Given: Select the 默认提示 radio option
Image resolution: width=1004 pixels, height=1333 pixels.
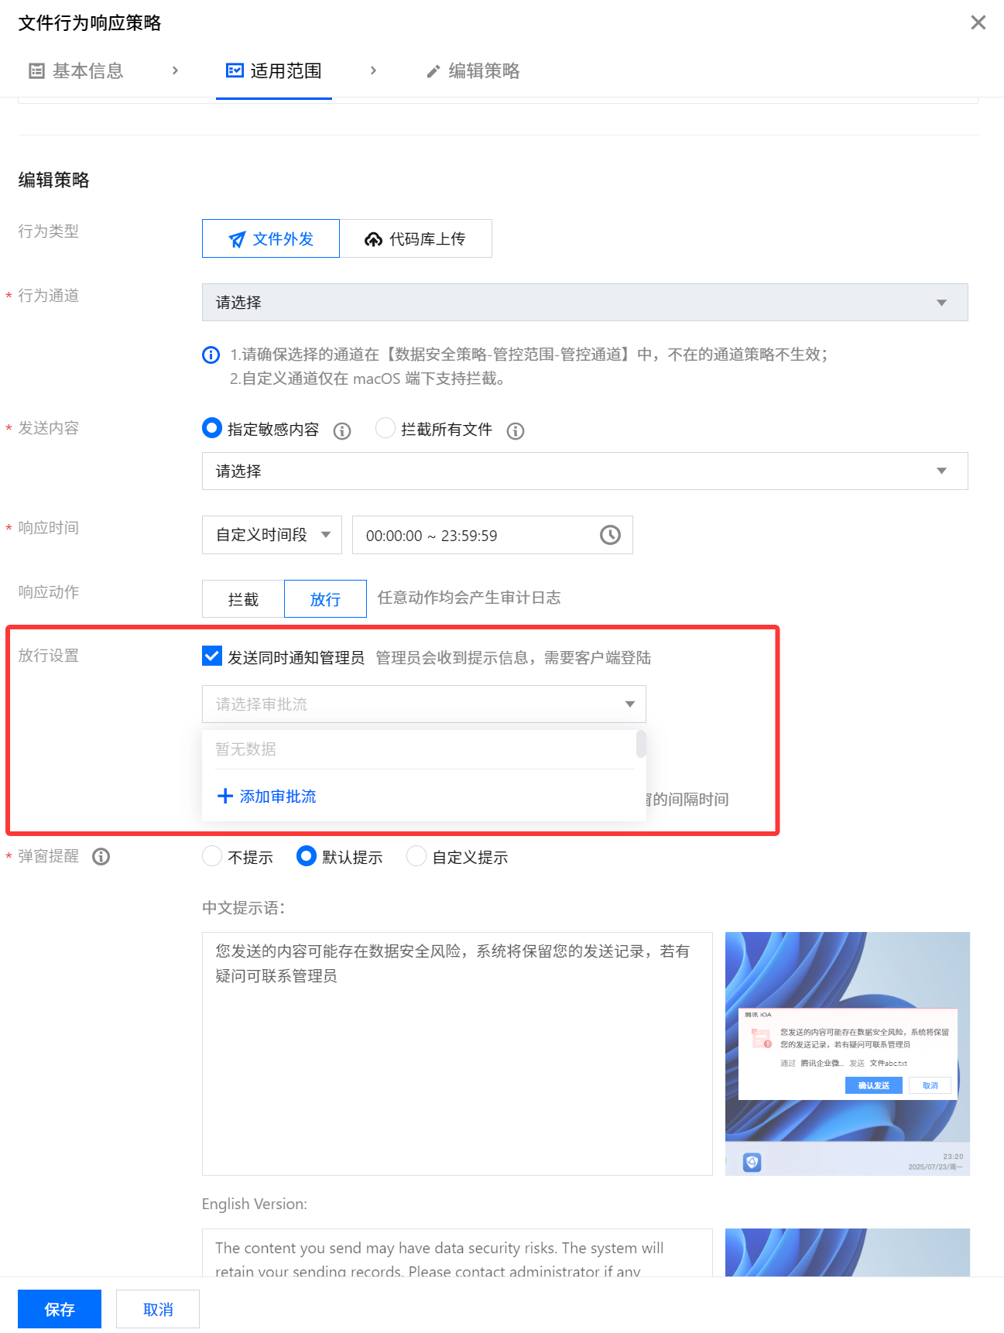Looking at the screenshot, I should pyautogui.click(x=307, y=856).
